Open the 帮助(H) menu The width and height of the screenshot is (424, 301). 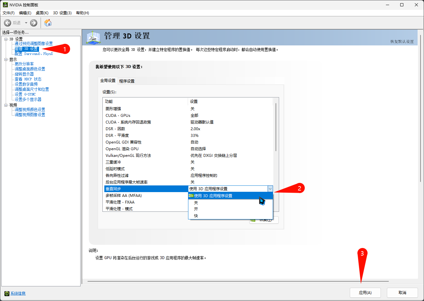coord(82,13)
